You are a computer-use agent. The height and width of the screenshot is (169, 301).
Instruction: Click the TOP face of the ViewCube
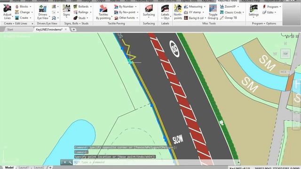(x=285, y=54)
